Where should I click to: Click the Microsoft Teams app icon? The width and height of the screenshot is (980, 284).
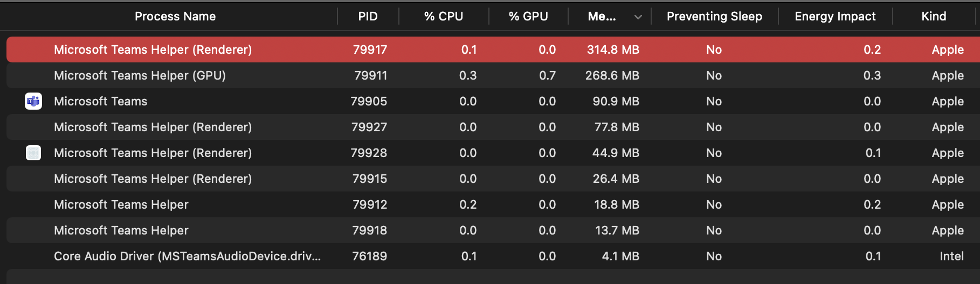click(33, 101)
